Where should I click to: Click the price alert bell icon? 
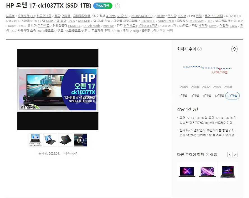234,49
